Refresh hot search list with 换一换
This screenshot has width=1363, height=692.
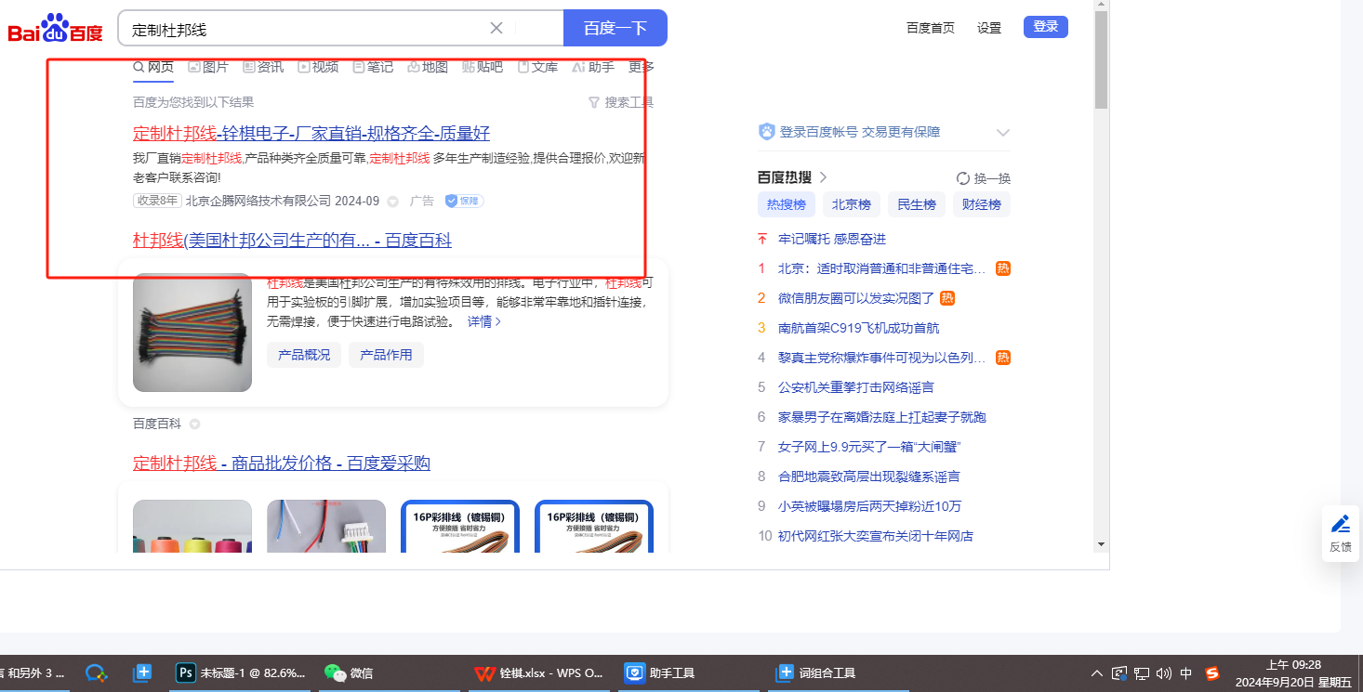pos(983,178)
